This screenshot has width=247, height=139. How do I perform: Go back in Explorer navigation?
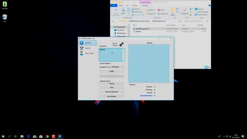pos(112,21)
